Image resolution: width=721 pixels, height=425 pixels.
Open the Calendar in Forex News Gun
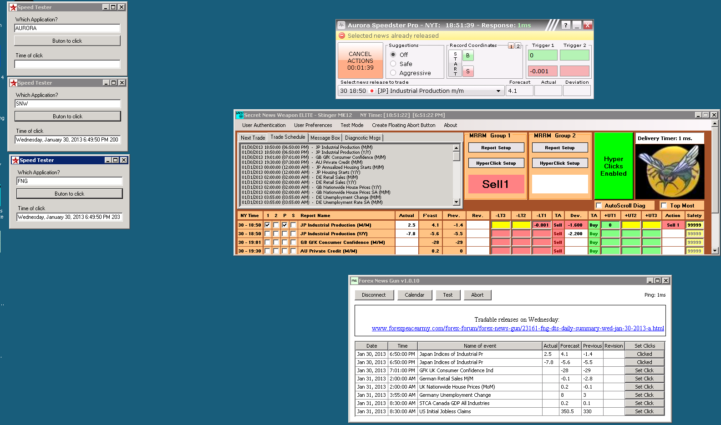tap(415, 295)
